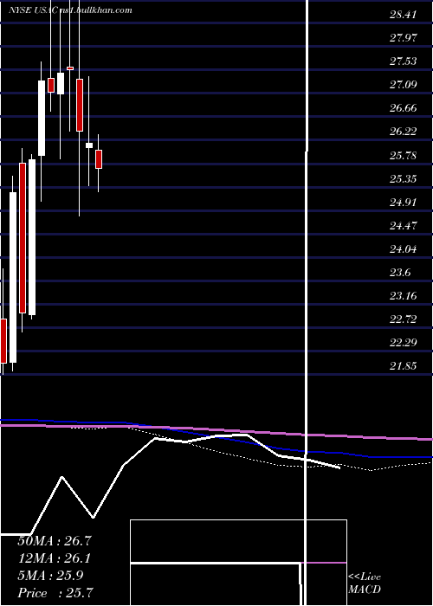
Task: Click the Price : 25.7 reading
Action: [55, 593]
